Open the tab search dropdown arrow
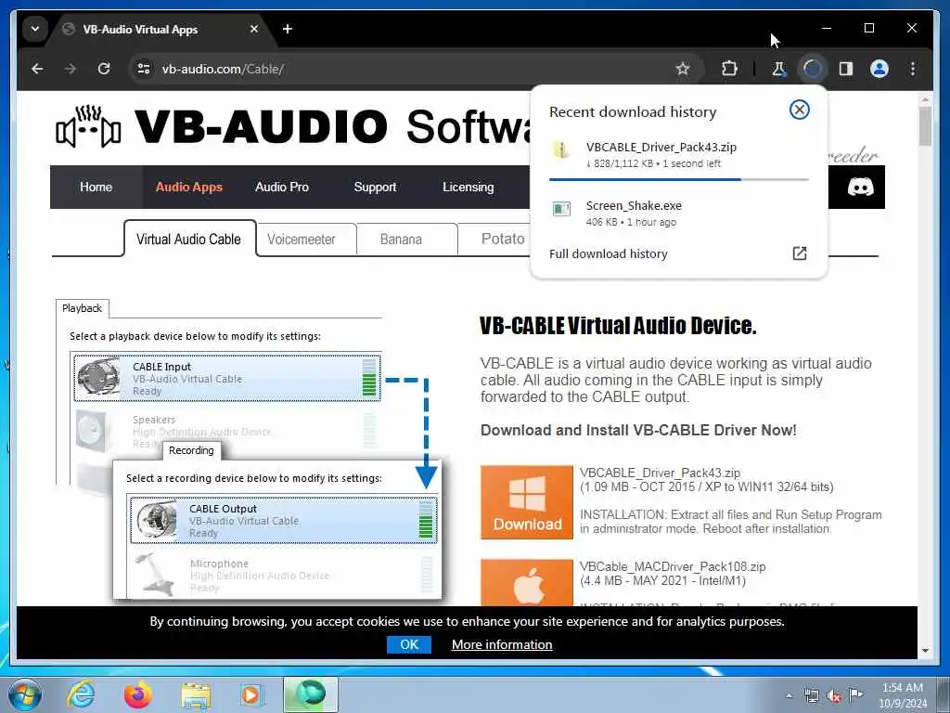This screenshot has height=713, width=950. [35, 29]
